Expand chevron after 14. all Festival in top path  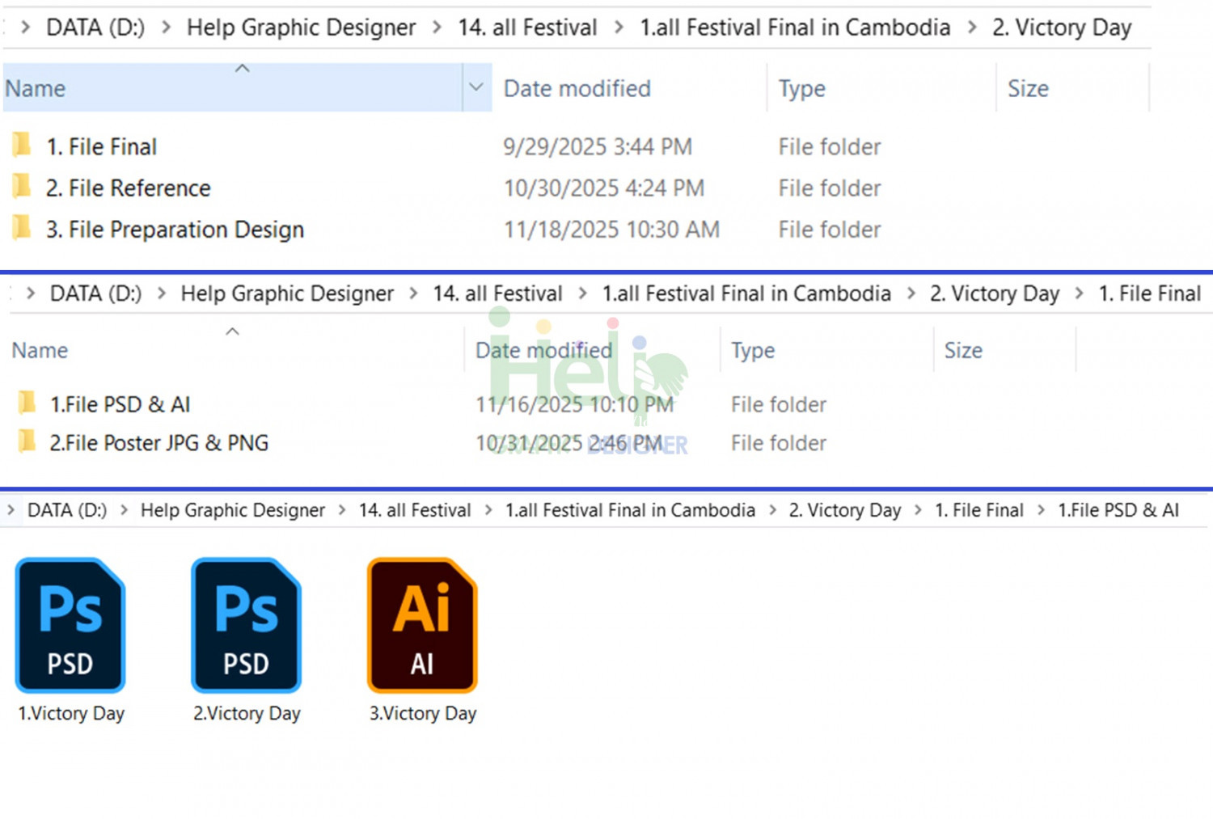[619, 27]
